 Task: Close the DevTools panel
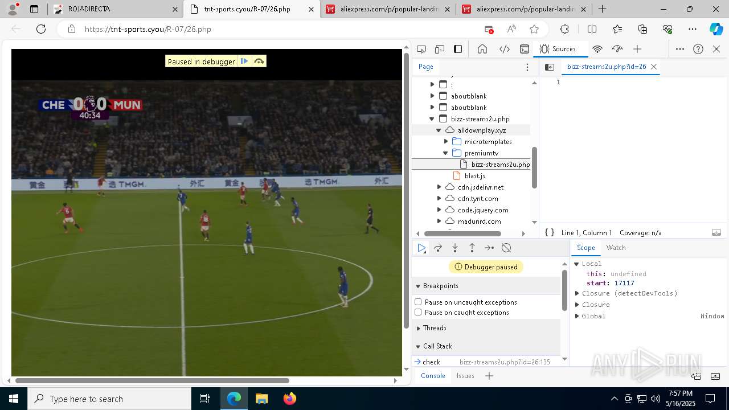pos(716,49)
